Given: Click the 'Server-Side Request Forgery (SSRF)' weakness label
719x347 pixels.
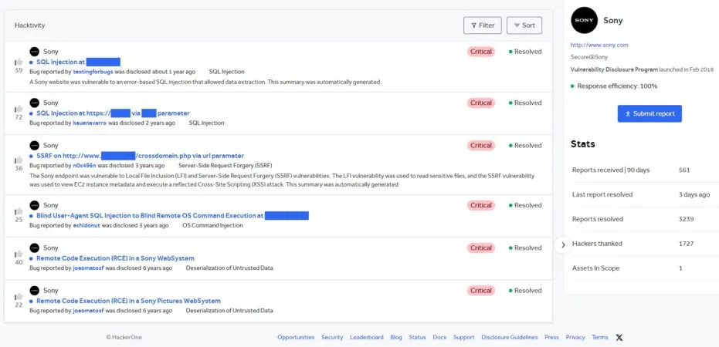Looking at the screenshot, I should [x=226, y=166].
